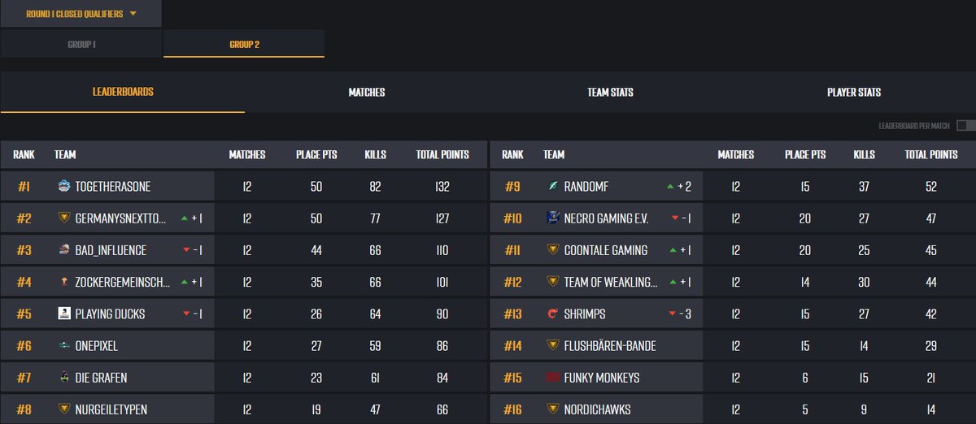Select the SHRIMPS team name
Image resolution: width=976 pixels, height=424 pixels.
(x=585, y=314)
